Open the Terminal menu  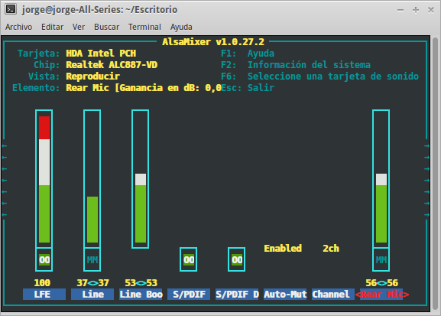[144, 27]
